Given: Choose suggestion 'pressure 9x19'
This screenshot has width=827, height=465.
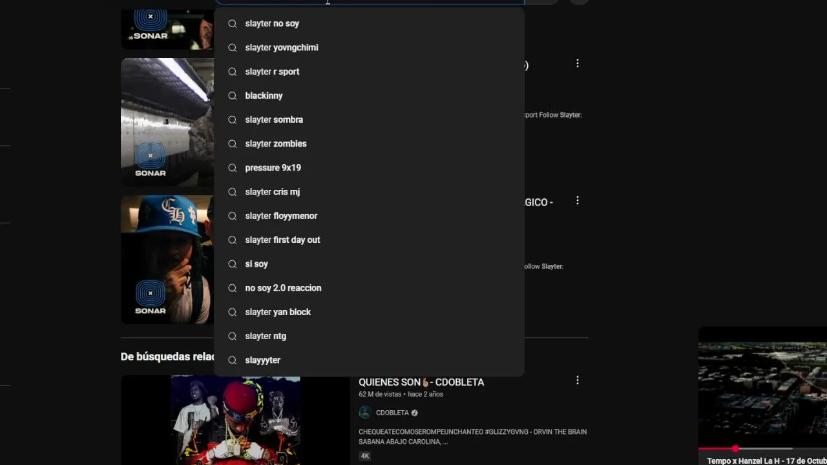Looking at the screenshot, I should pyautogui.click(x=369, y=168).
